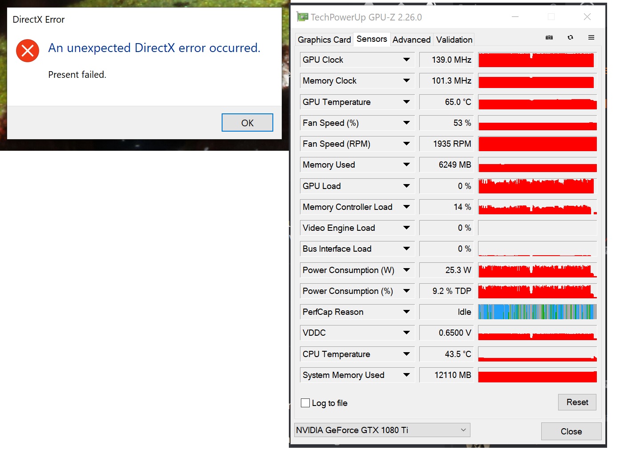Image resolution: width=620 pixels, height=466 pixels.
Task: Switch to the Advanced tab
Action: pyautogui.click(x=411, y=40)
